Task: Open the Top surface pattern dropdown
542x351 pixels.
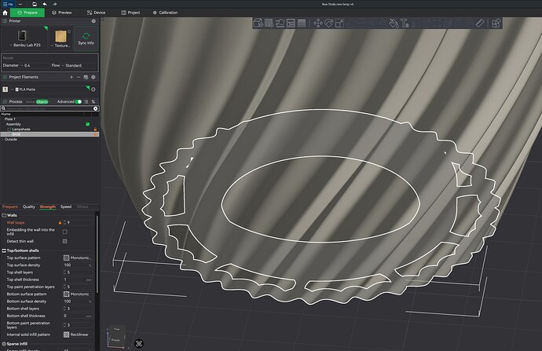Action: click(x=78, y=258)
